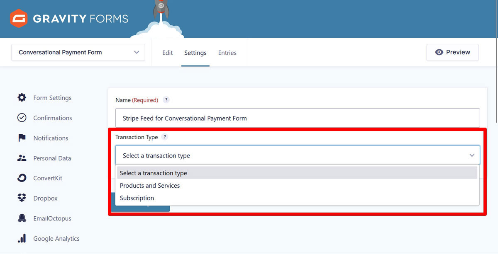Click the Notifications flag icon
498x254 pixels.
coord(22,138)
